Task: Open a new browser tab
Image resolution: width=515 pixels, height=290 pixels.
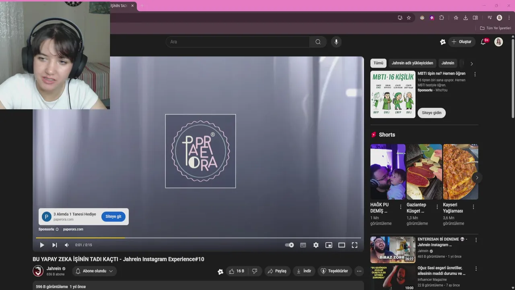Action: click(142, 6)
